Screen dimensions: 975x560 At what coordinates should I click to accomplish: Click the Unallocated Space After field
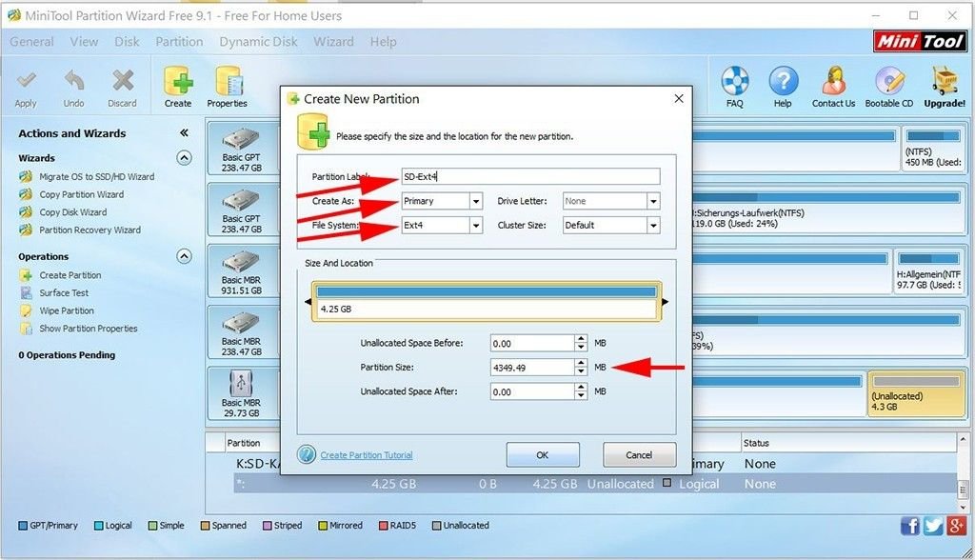[x=532, y=391]
